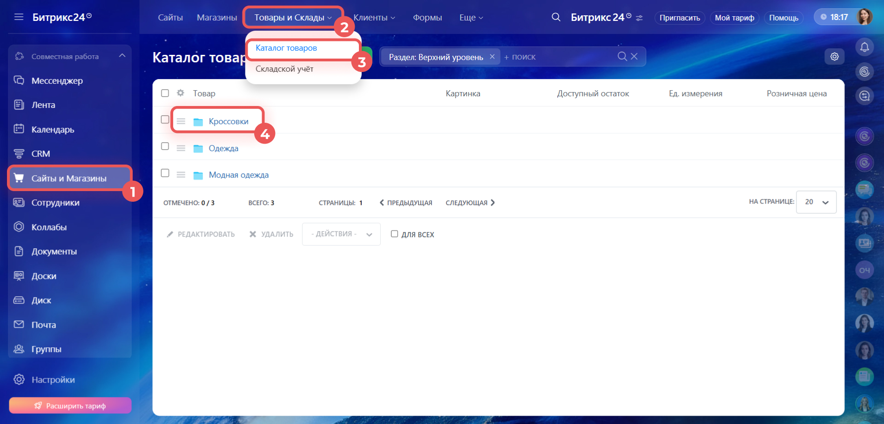Collapse the 'Совместная работа' section
The width and height of the screenshot is (884, 424).
[122, 56]
